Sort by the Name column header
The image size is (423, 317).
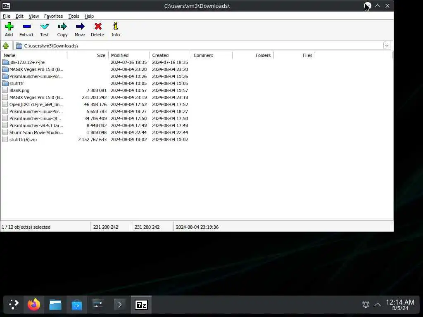[x=34, y=55]
